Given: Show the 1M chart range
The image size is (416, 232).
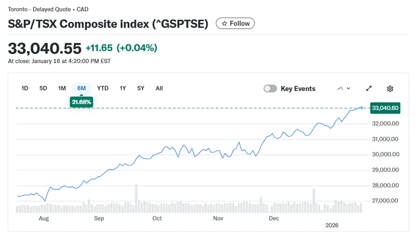Looking at the screenshot, I should 62,88.
